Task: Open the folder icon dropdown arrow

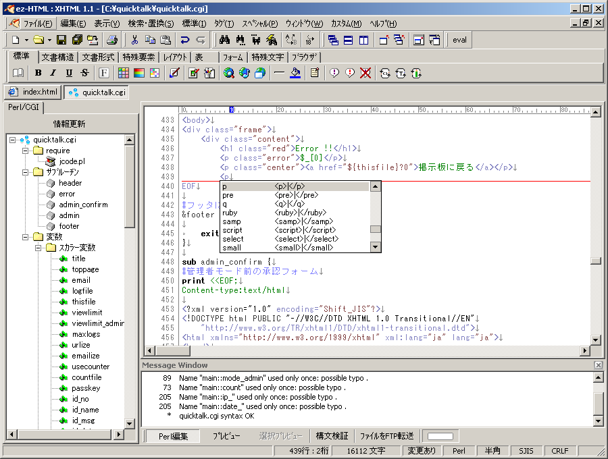Action: tap(49, 40)
